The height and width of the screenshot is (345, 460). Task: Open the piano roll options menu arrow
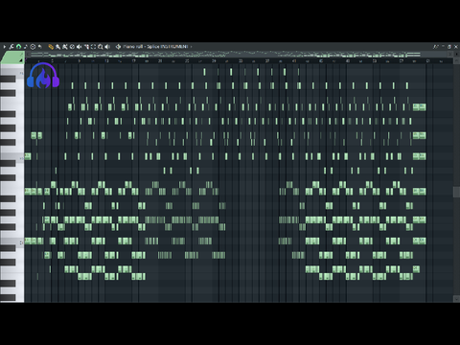point(5,47)
